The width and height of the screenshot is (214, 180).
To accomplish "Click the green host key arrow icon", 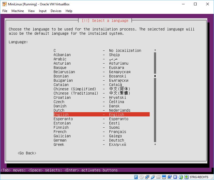I will click(x=186, y=177).
